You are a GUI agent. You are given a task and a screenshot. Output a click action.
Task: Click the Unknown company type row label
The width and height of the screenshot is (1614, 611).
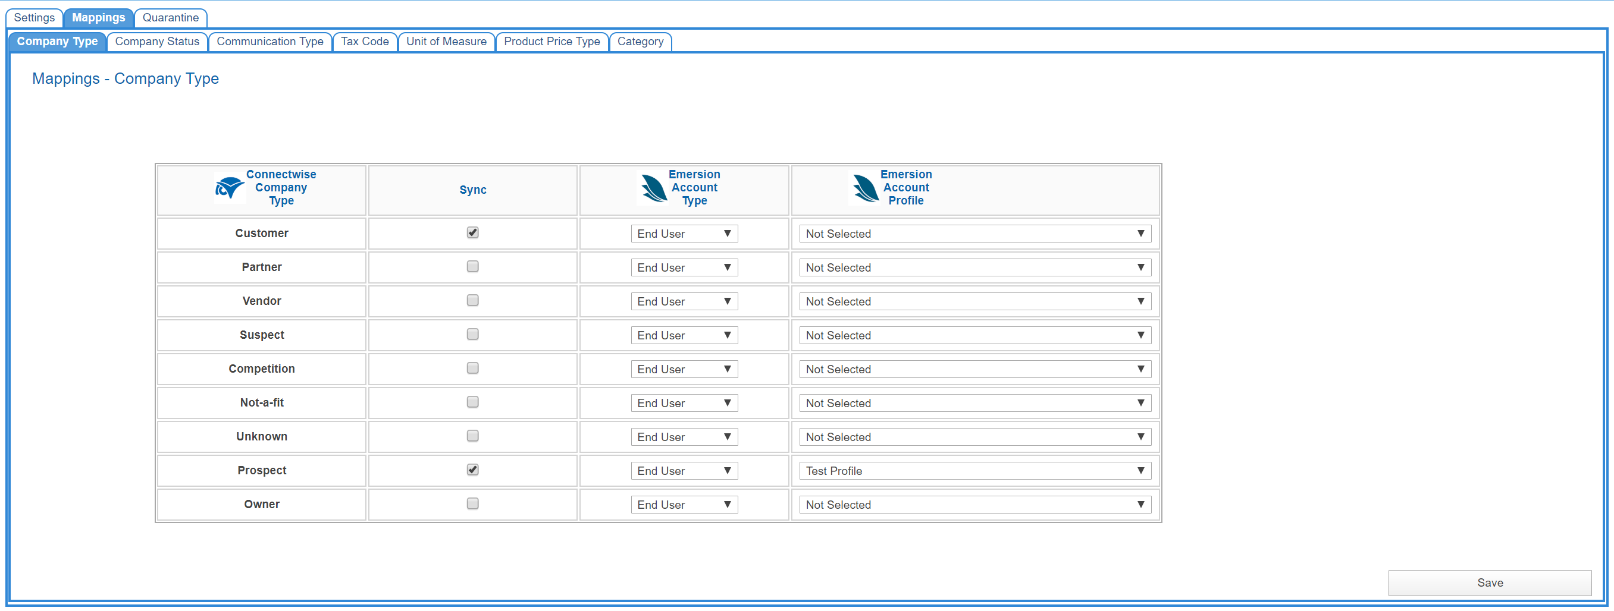click(261, 436)
